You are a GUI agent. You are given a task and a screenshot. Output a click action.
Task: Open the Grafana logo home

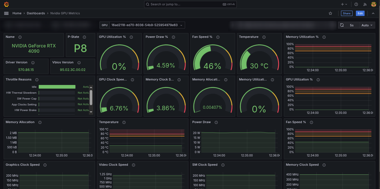[6, 4]
